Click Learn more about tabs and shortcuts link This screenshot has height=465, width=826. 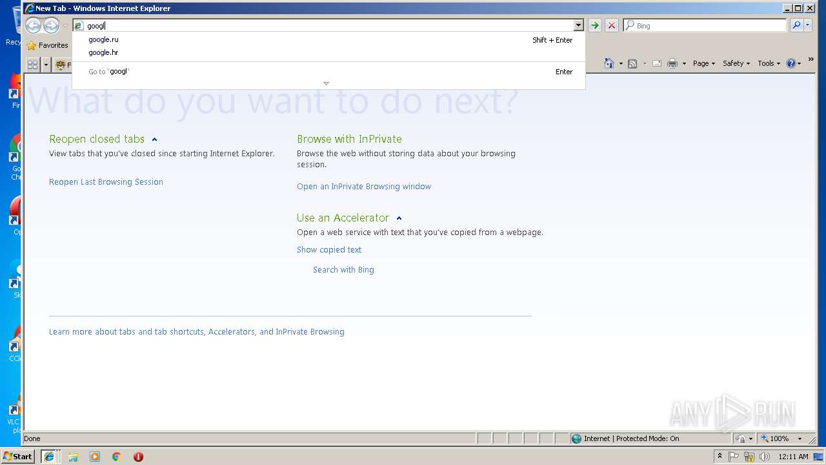pos(197,332)
